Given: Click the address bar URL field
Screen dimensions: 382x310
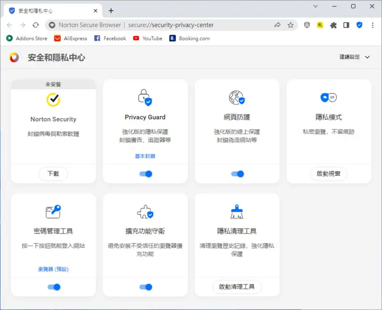Looking at the screenshot, I should [171, 25].
